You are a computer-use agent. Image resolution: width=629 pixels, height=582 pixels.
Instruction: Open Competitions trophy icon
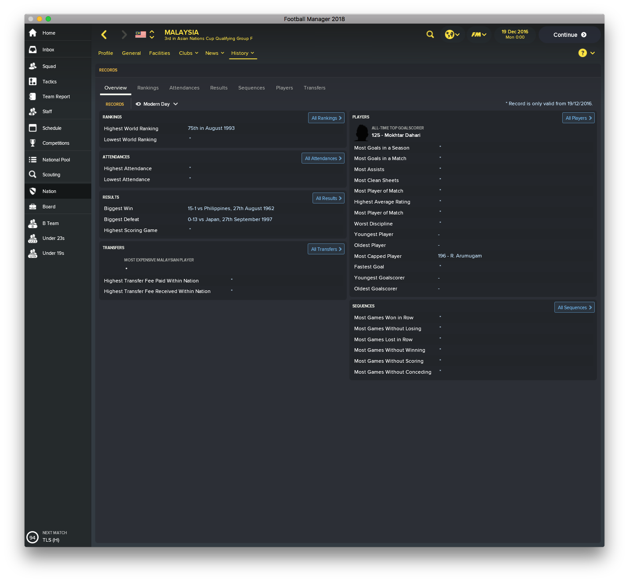[x=32, y=143]
